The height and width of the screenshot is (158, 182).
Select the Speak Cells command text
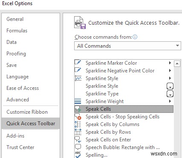tap(98, 109)
